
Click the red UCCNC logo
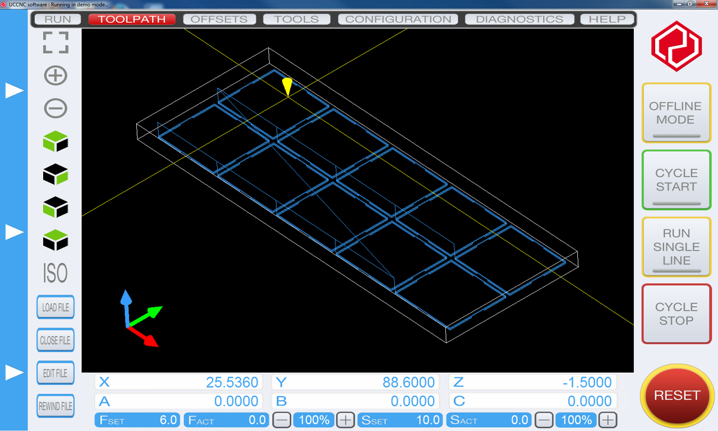point(676,47)
